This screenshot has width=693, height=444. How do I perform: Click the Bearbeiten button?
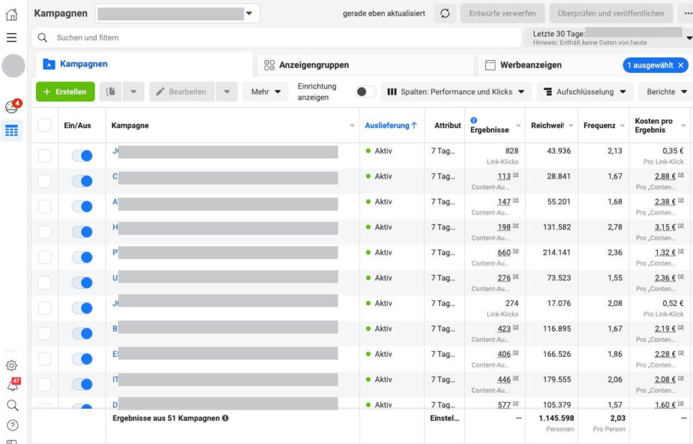click(x=182, y=91)
